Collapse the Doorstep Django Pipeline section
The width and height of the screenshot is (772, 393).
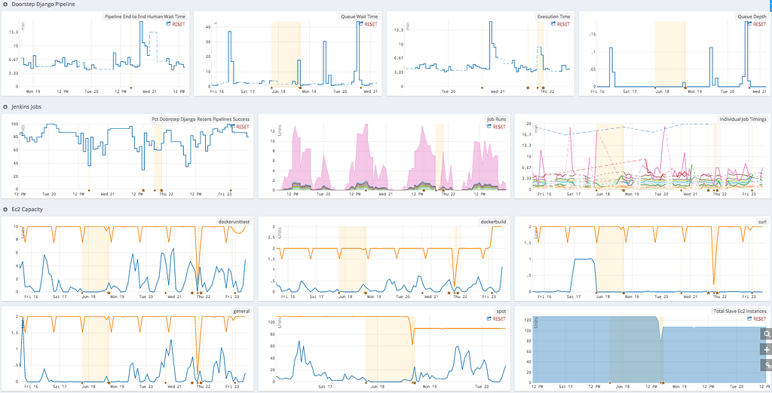tap(5, 4)
